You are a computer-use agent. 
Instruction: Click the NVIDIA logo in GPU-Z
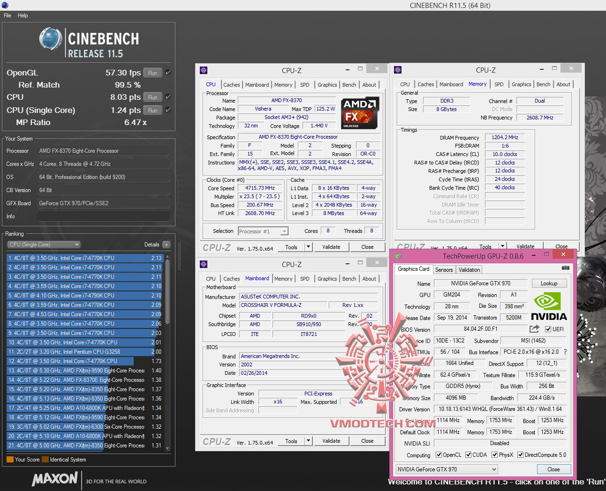coord(549,306)
